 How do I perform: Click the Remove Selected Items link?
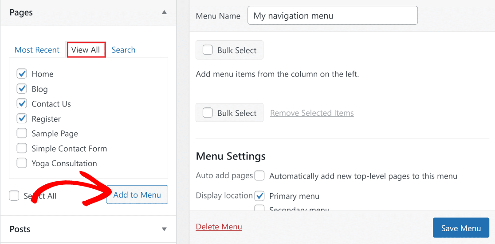pyautogui.click(x=312, y=113)
